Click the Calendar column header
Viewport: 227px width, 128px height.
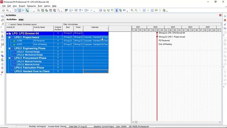tap(96, 28)
